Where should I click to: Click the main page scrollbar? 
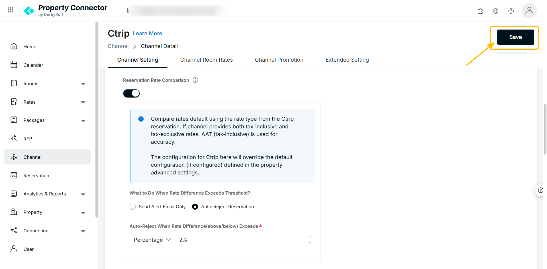(x=545, y=129)
